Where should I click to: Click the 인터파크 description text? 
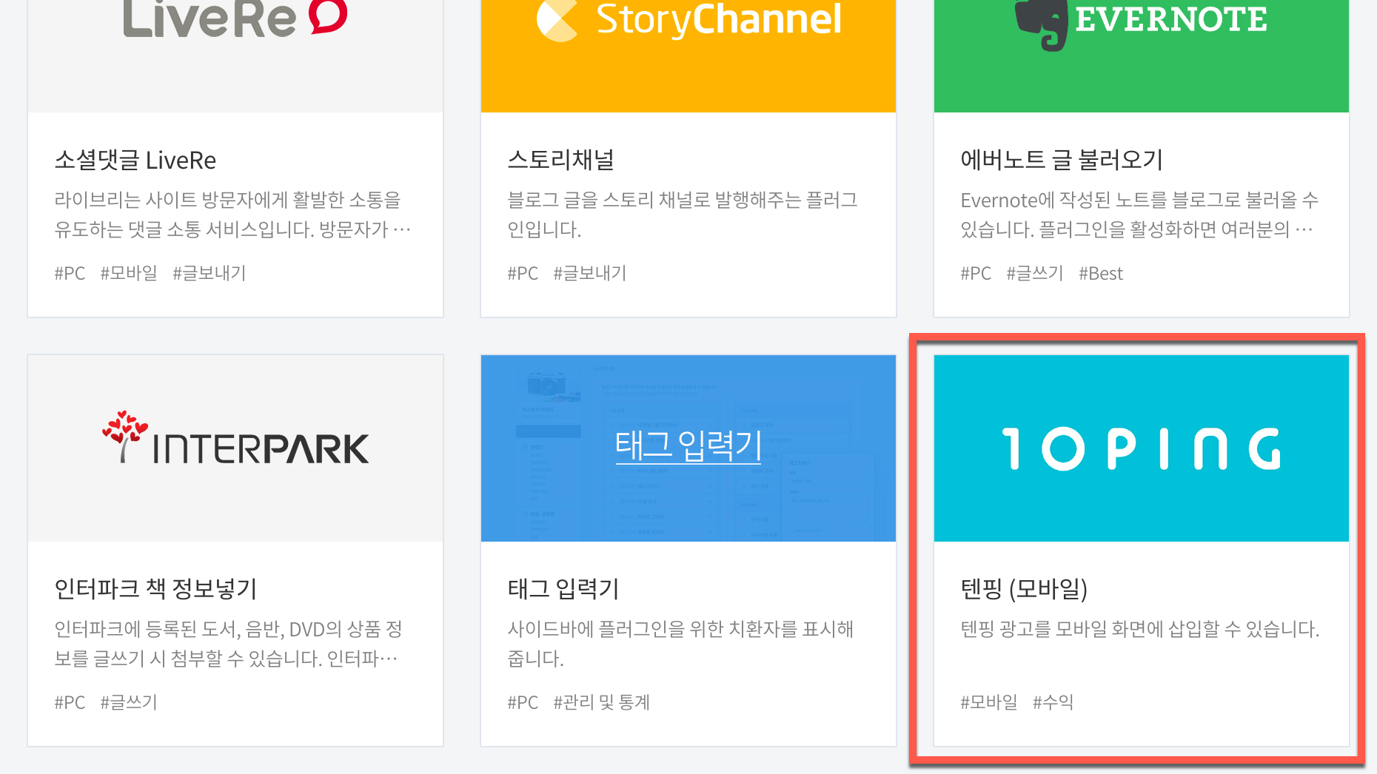(228, 644)
